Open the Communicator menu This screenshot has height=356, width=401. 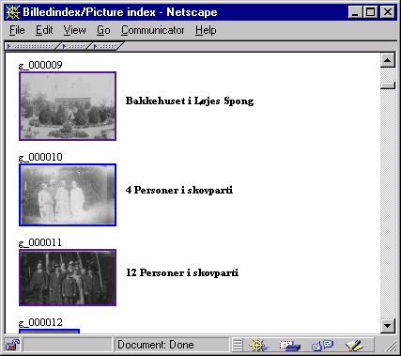click(x=152, y=30)
